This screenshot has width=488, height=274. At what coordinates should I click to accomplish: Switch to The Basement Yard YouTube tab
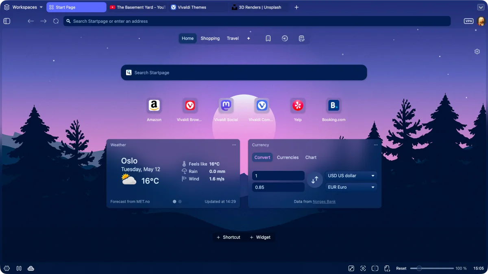[x=137, y=7]
